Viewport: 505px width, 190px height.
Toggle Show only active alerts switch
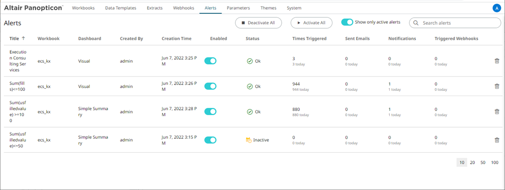coord(347,22)
